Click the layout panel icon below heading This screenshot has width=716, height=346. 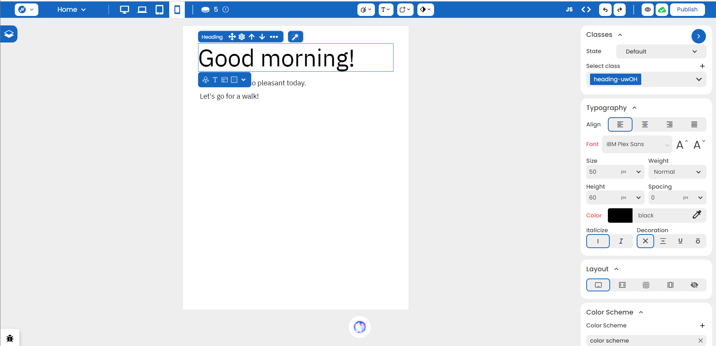[x=225, y=80]
